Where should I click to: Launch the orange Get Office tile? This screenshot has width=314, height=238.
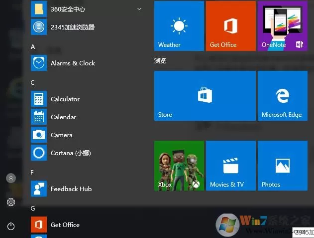[x=231, y=26]
